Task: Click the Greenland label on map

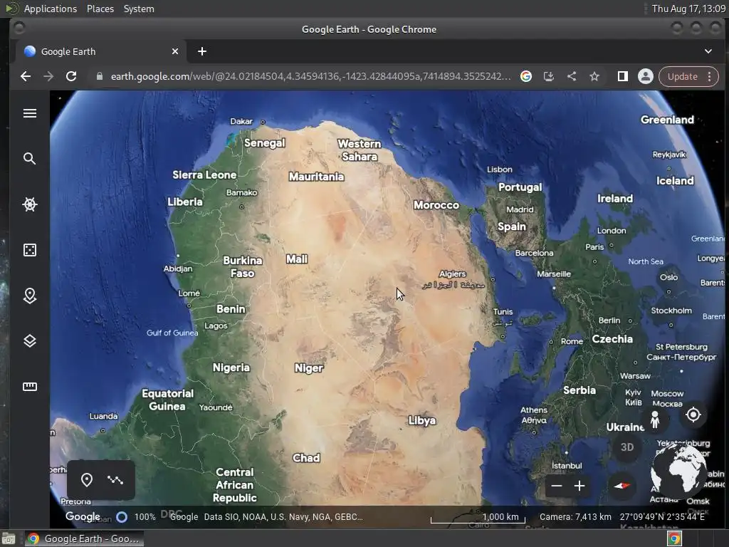Action: [667, 120]
